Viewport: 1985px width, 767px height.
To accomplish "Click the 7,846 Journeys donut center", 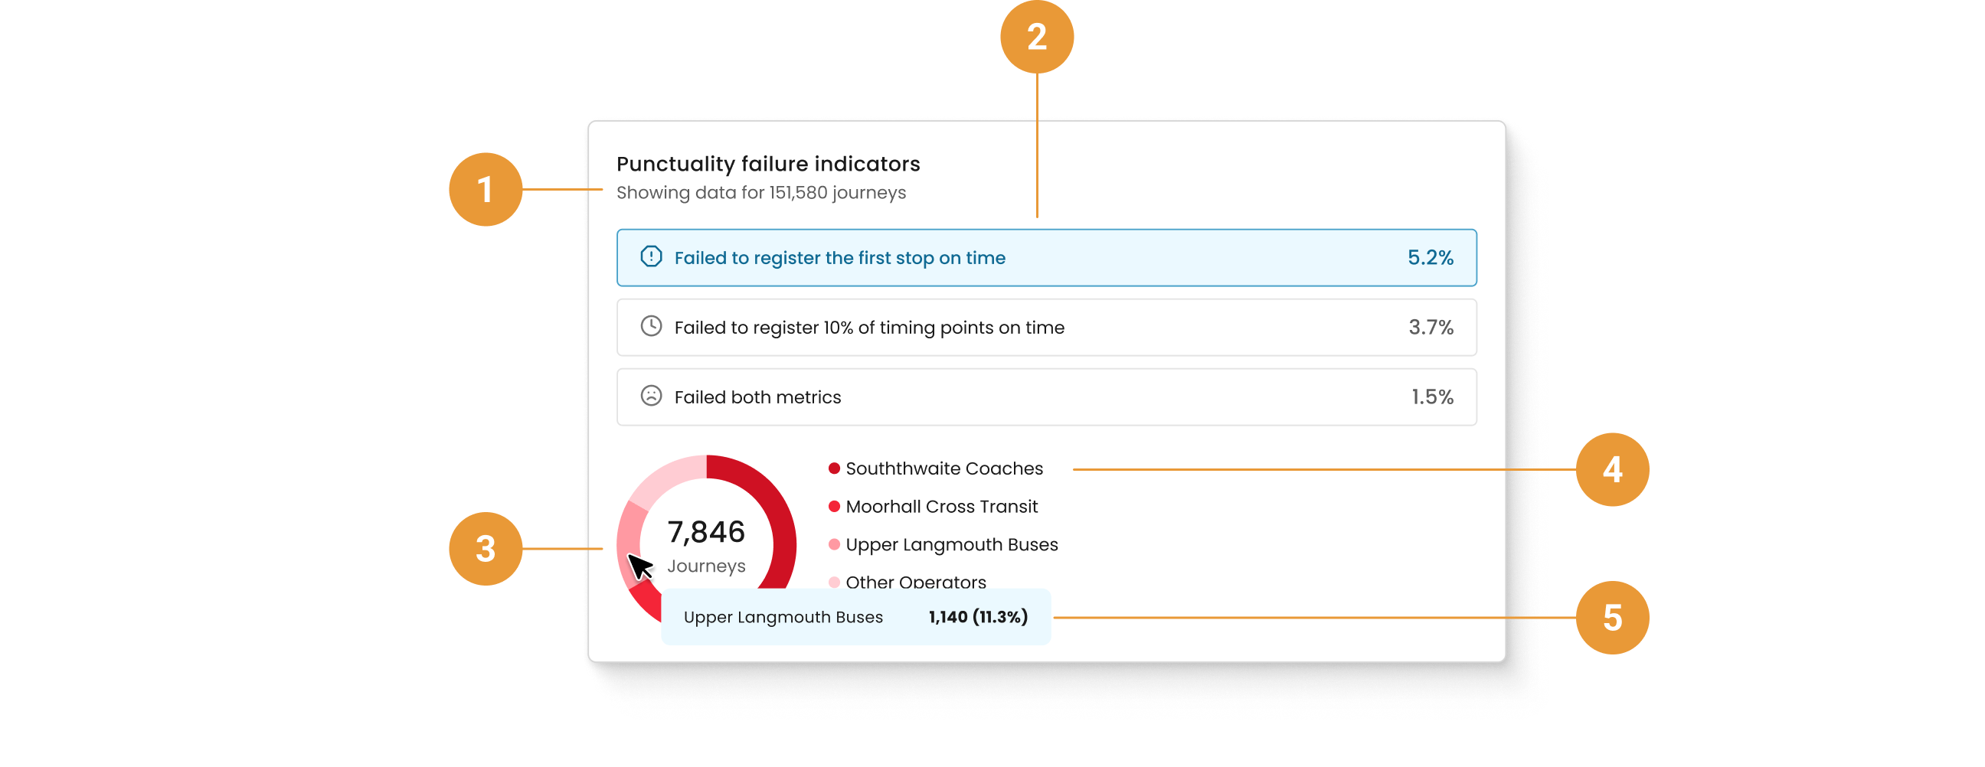I will tap(706, 543).
